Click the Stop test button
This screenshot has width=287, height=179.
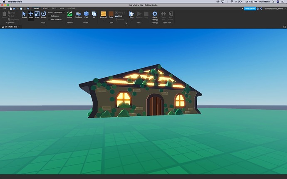point(146,15)
